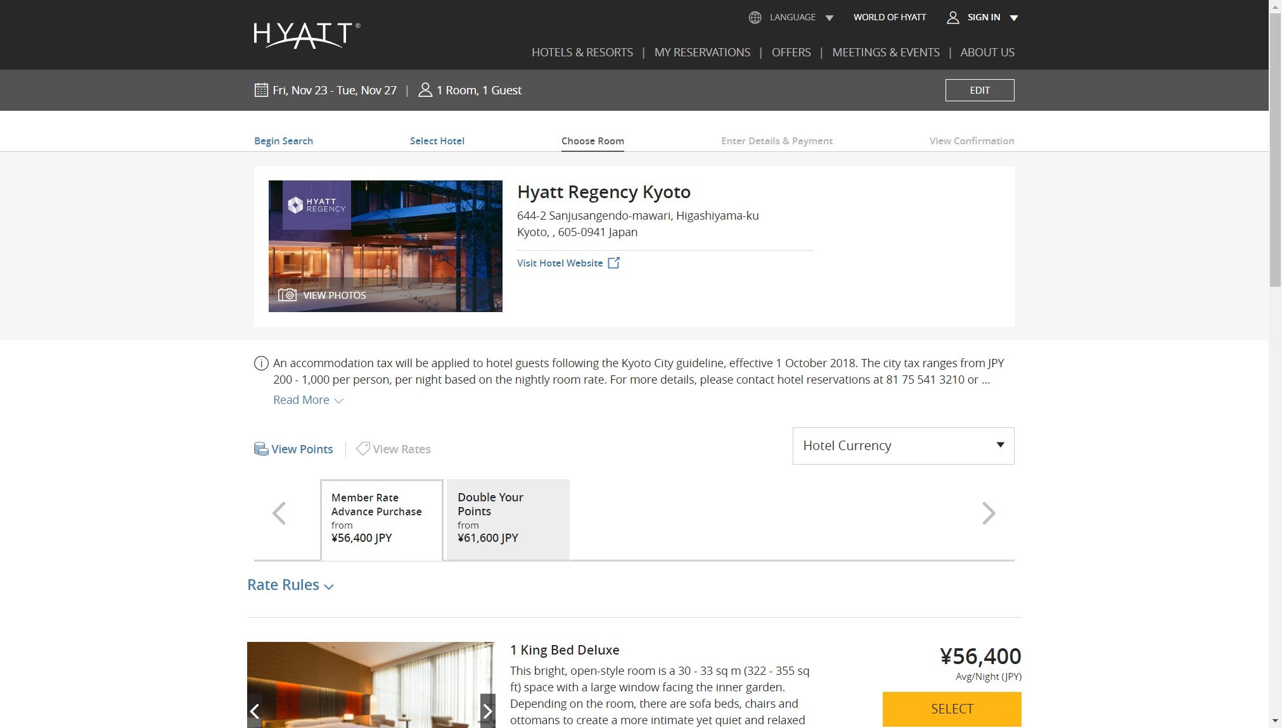
Task: Click the View Rates tag icon
Action: (x=363, y=449)
